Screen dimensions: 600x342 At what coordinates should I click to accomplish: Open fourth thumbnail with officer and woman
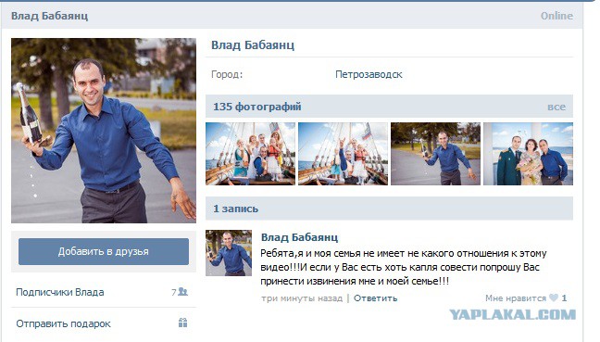pyautogui.click(x=528, y=154)
